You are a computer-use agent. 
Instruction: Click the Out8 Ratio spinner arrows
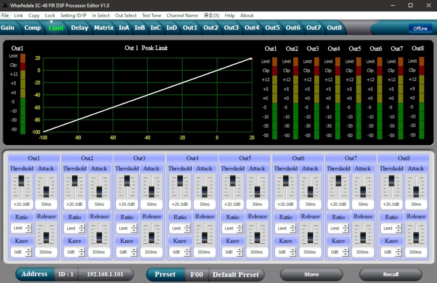tap(399, 228)
